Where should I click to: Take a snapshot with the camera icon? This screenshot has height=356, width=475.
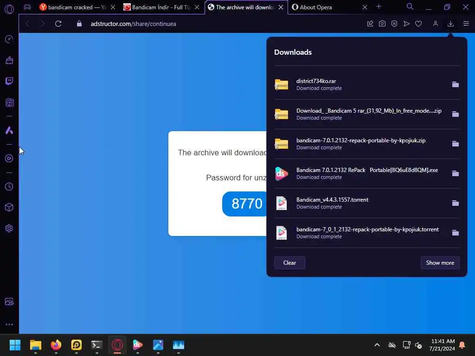[x=382, y=24]
